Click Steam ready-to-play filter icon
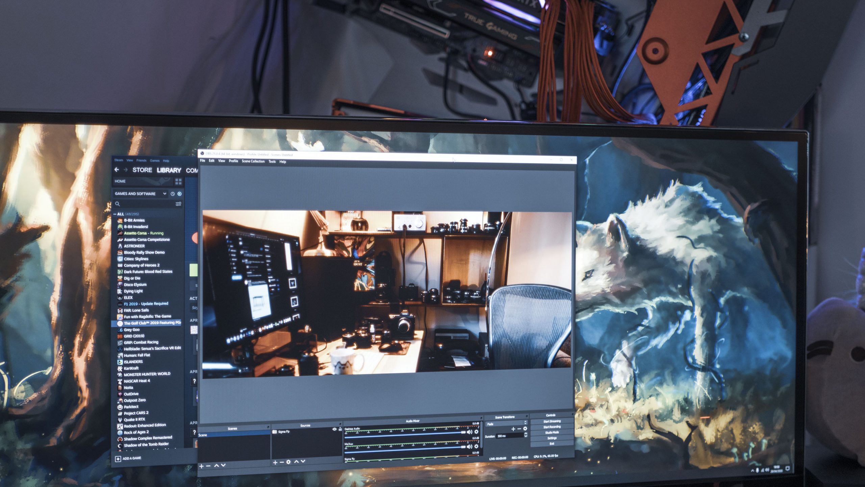 179,194
